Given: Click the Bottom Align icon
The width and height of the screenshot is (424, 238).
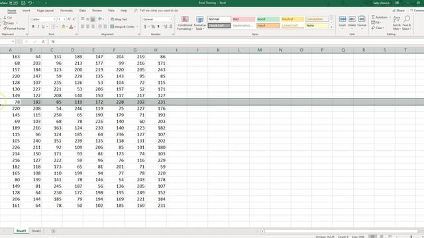Looking at the screenshot, I should tap(93, 19).
